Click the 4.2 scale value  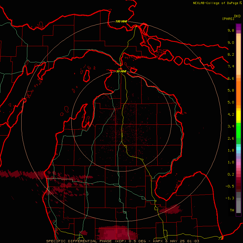[x=231, y=114]
